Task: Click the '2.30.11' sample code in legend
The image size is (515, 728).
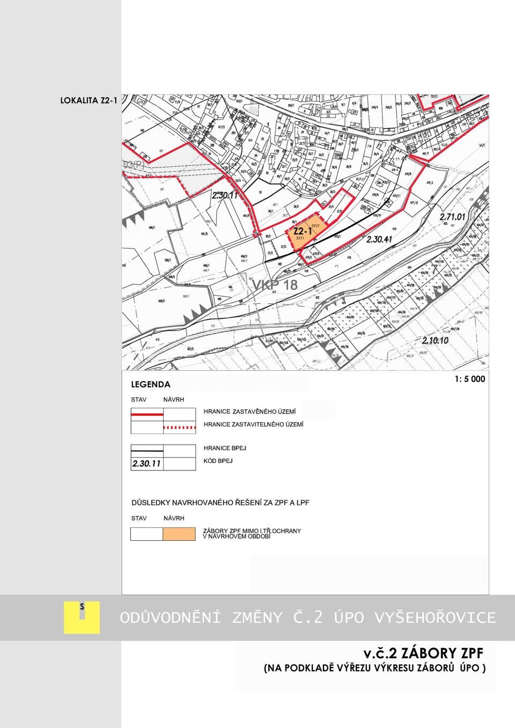Action: 146,464
